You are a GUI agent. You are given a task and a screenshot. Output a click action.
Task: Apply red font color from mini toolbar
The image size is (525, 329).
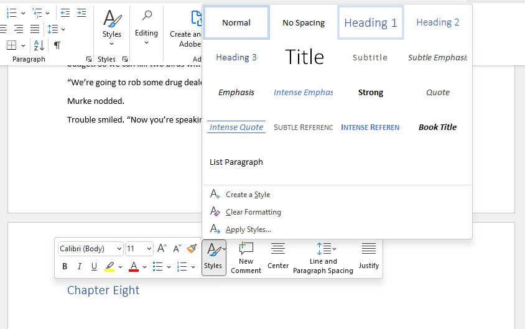(134, 266)
